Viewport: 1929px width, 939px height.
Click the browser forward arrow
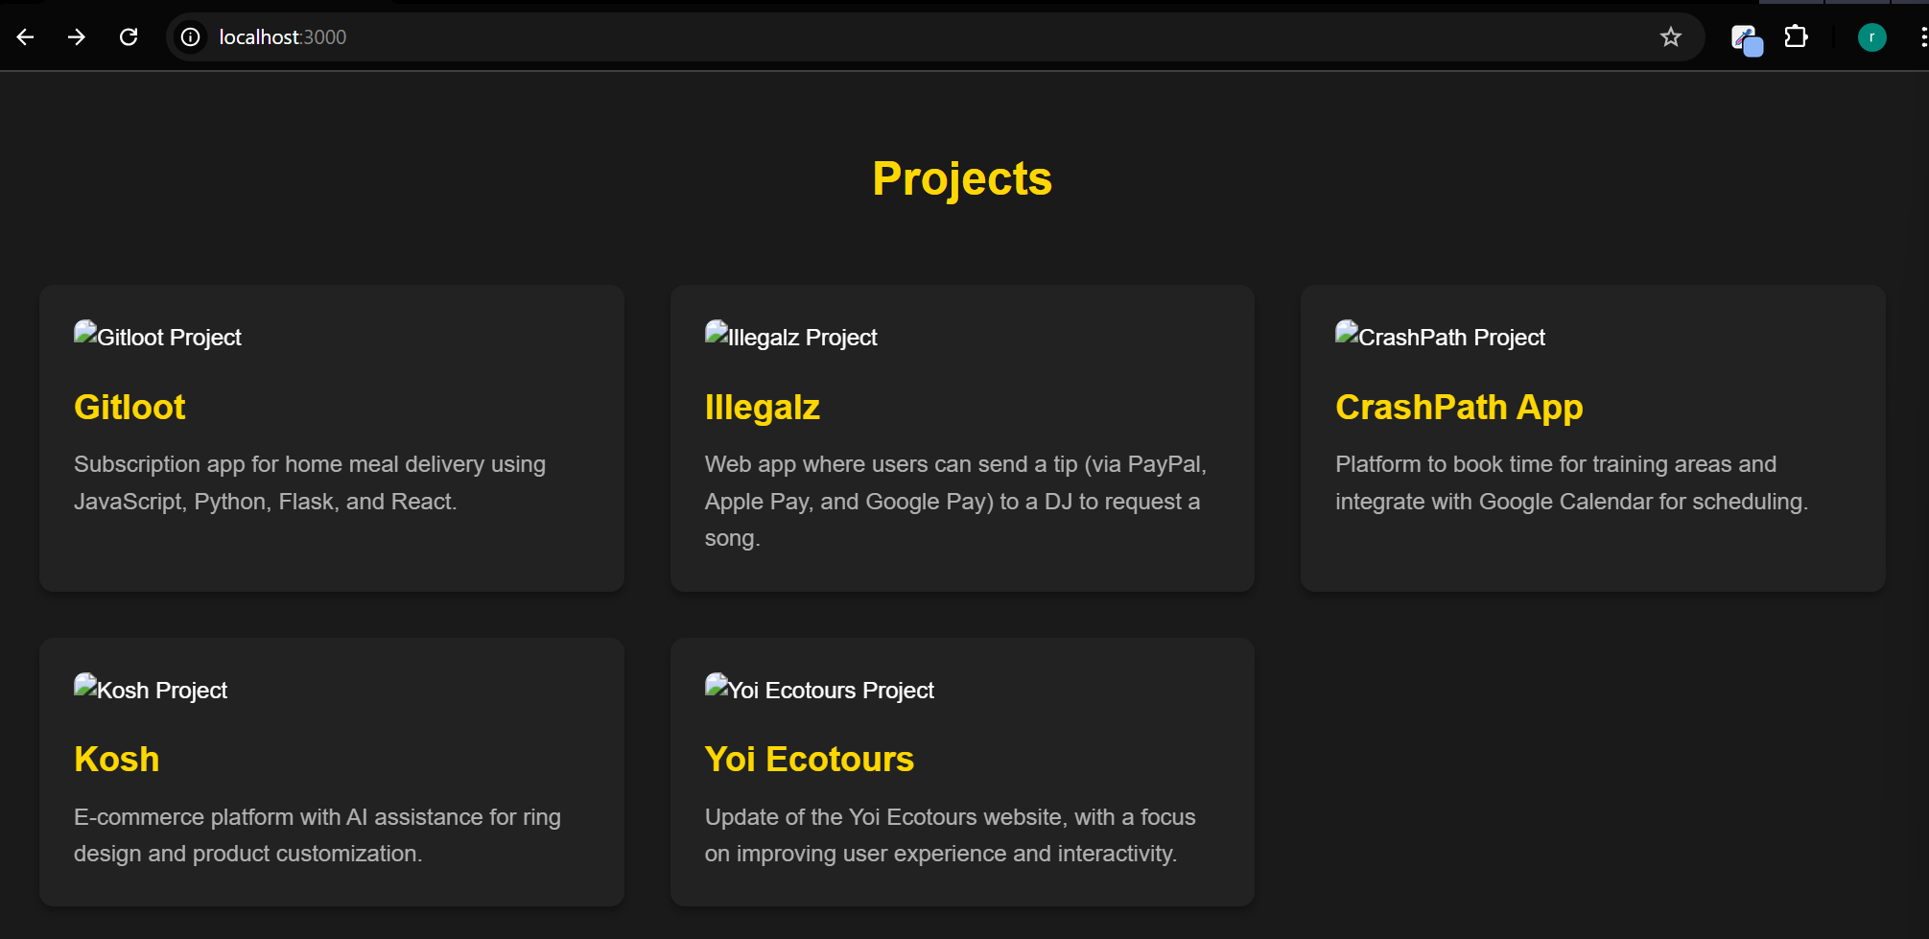click(x=77, y=36)
